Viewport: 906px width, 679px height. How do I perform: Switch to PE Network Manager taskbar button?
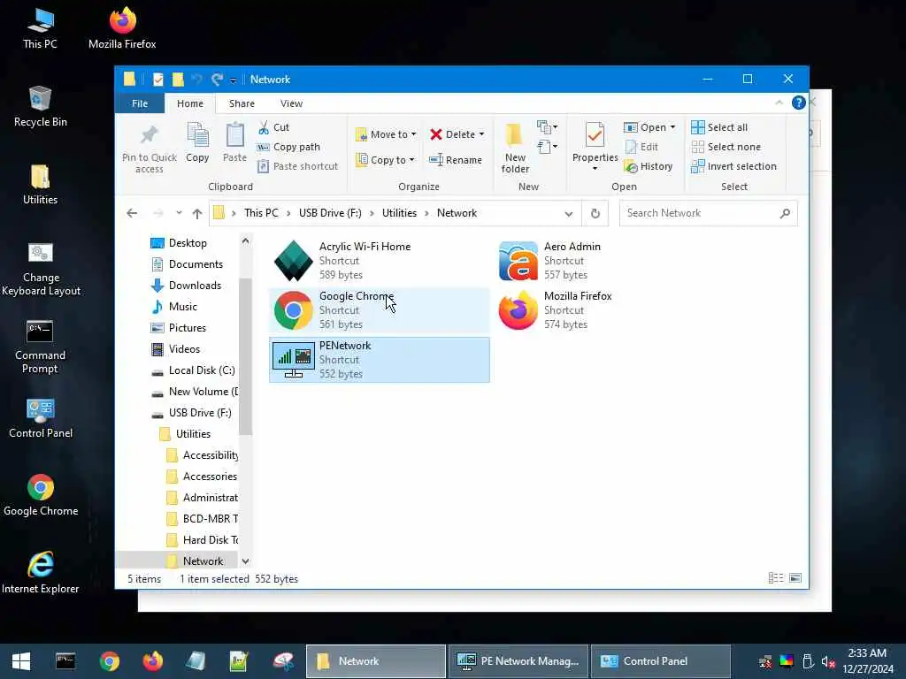tap(518, 661)
